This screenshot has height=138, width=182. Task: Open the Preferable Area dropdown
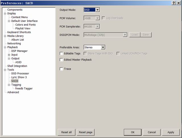click(103, 48)
